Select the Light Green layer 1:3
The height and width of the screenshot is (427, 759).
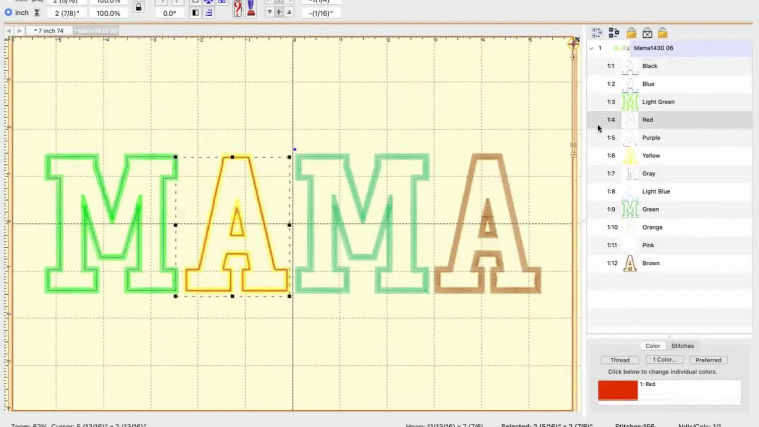coord(658,102)
